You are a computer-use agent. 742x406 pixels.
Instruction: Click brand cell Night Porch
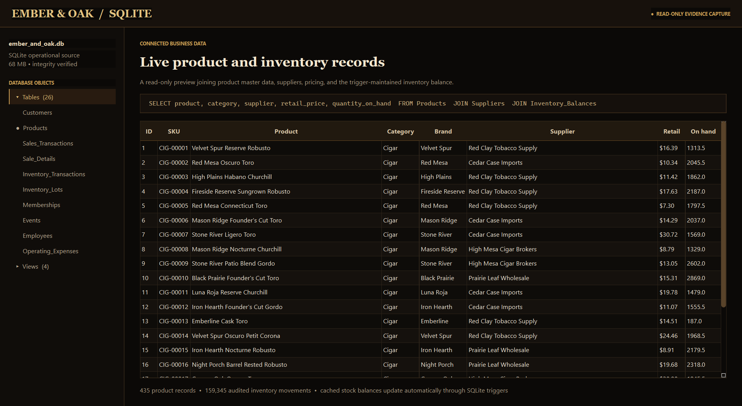click(443, 365)
